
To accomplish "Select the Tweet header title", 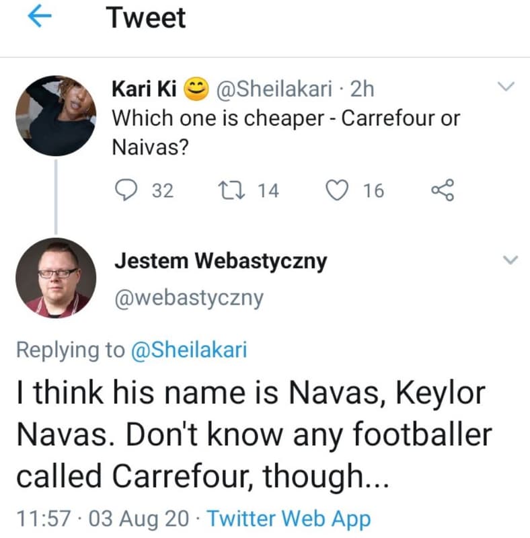I will [x=146, y=17].
